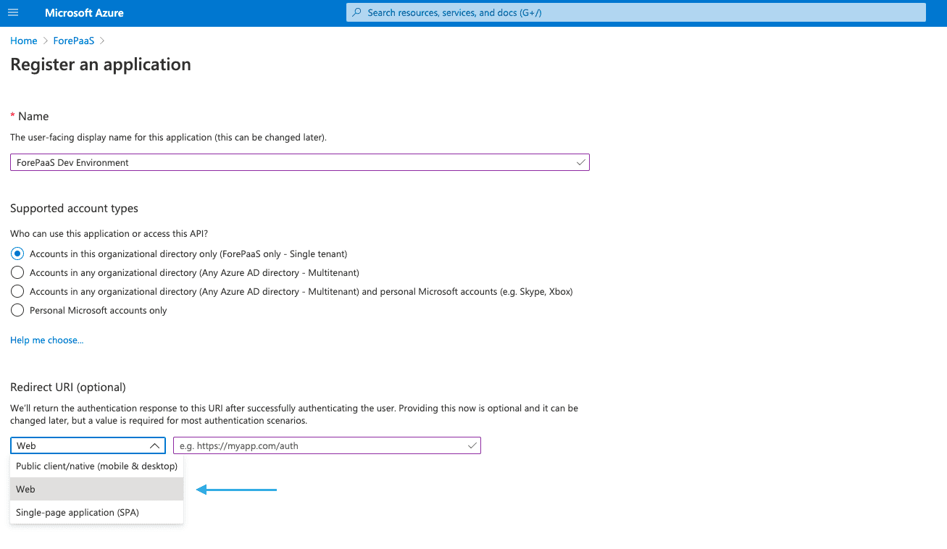Open the Help me choose link

pos(47,340)
